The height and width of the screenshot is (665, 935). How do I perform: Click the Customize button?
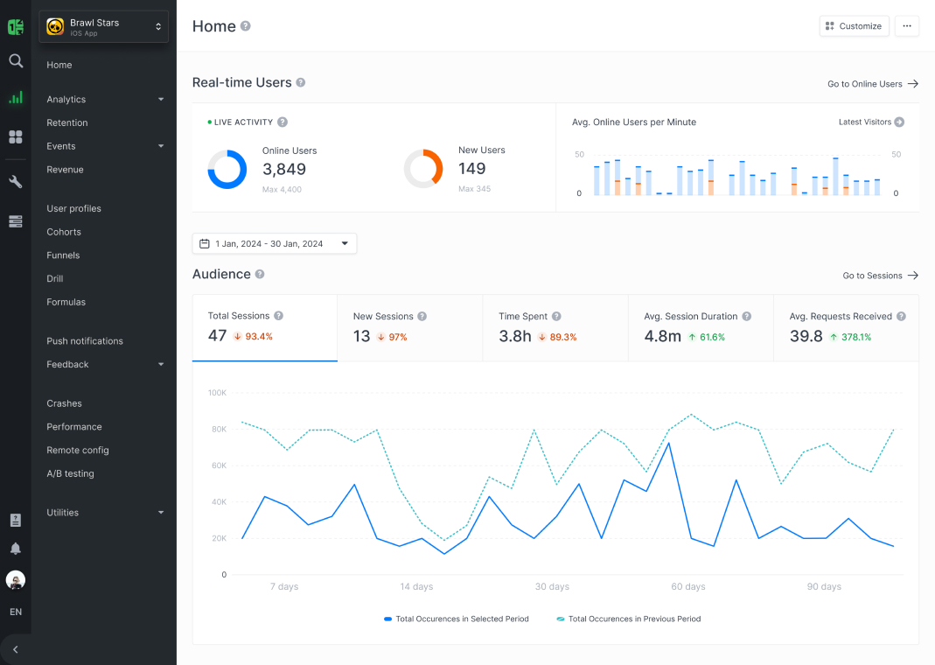[x=854, y=25]
